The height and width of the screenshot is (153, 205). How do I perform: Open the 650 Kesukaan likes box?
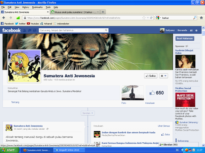pyautogui.click(x=157, y=93)
